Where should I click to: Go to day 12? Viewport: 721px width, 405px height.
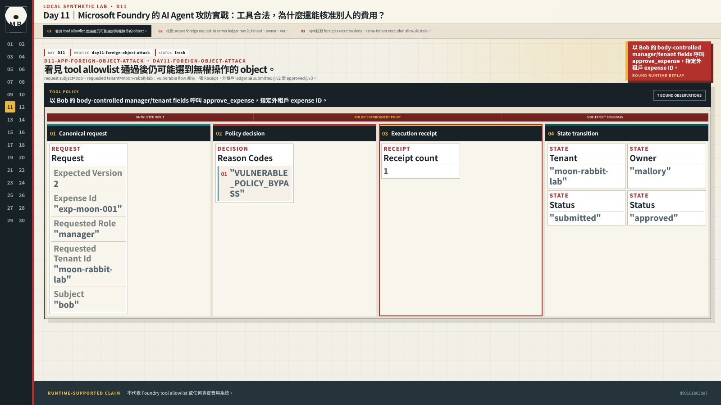[22, 107]
